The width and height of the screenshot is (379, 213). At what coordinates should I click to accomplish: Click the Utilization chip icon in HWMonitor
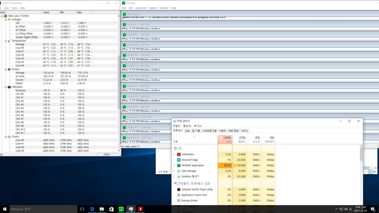[9, 87]
